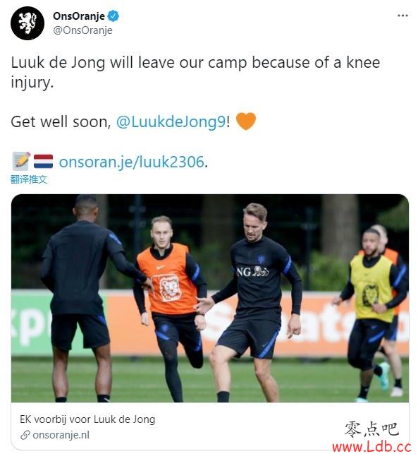Open the training photo preview card
The height and width of the screenshot is (454, 418).
coord(210,298)
